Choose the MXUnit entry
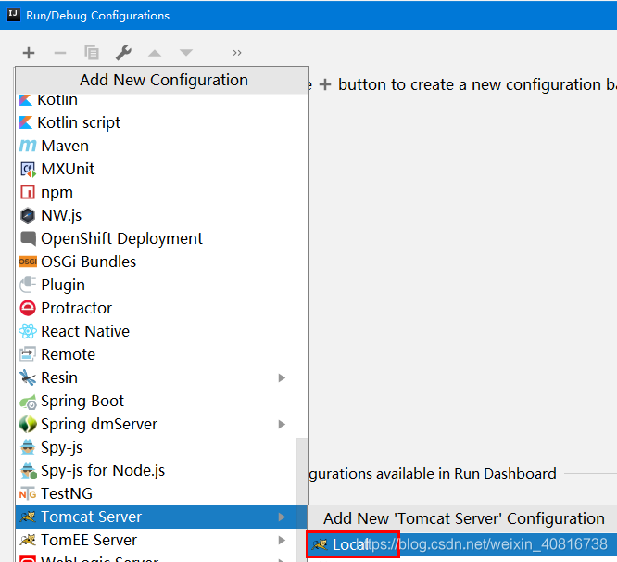This screenshot has height=562, width=617. click(162, 169)
